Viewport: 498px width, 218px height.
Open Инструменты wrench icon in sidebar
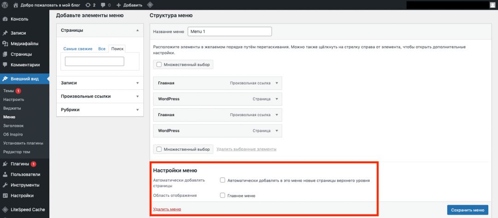[x=5, y=185]
